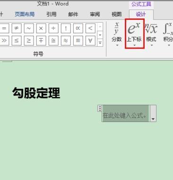Insert the equals sign symbol
Viewport: 173px width, 180px height.
(x=4, y=28)
